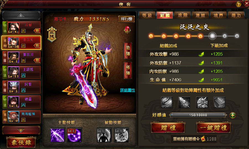Click the grey sword bonus icon
The width and height of the screenshot is (249, 149).
pyautogui.click(x=184, y=102)
